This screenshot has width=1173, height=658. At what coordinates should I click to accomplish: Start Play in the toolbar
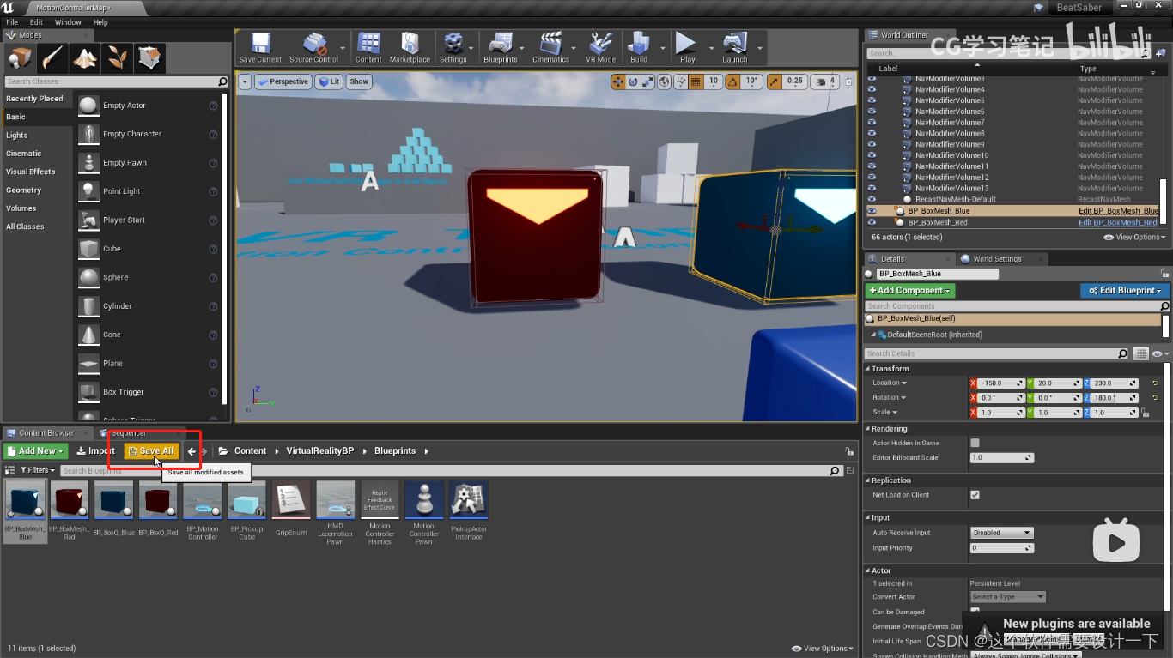pos(687,48)
